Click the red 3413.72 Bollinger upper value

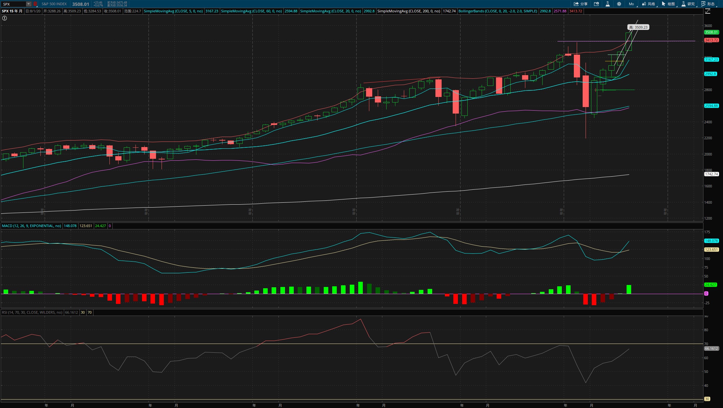(575, 11)
